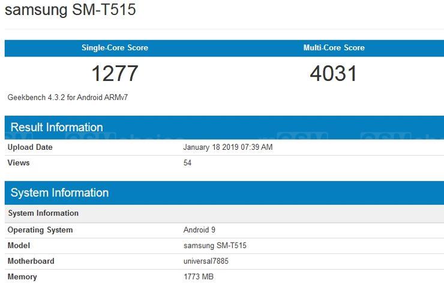Viewport: 444px width, 284px height.
Task: Select the Multi-Core Score header
Action: tap(334, 47)
